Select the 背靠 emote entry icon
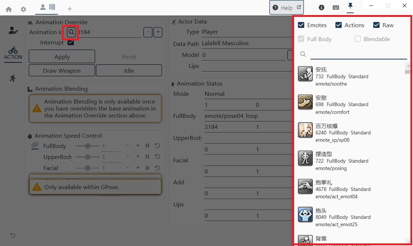 click(305, 240)
